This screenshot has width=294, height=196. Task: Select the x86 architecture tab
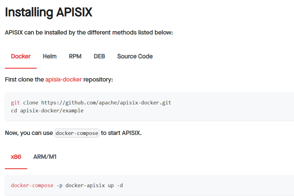[16, 157]
